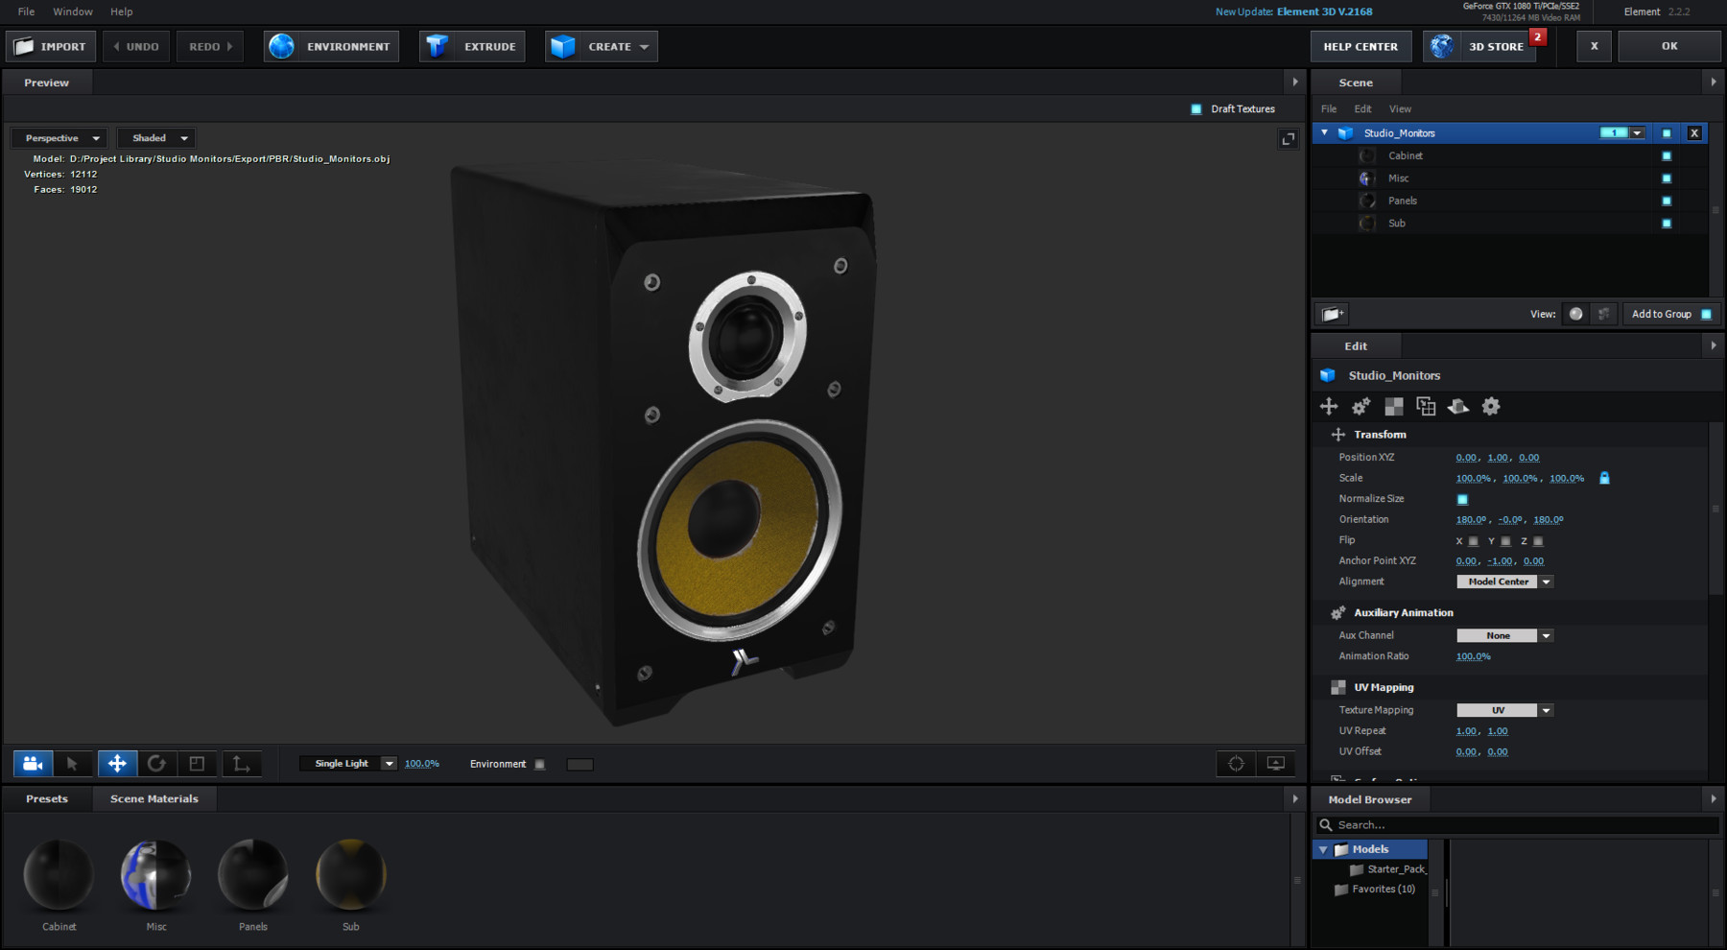Click the world orientation axes tool
This screenshot has width=1727, height=950.
[x=241, y=763]
